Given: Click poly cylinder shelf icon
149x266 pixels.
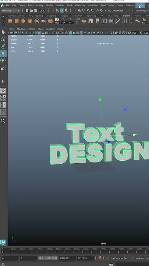Looking at the screenshot, I should click(17, 21).
